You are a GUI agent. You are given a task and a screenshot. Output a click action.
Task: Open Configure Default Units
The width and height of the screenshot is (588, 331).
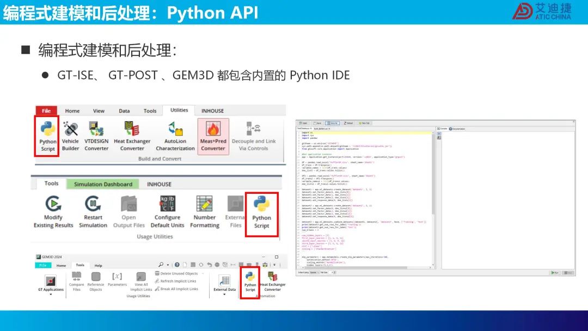click(167, 212)
